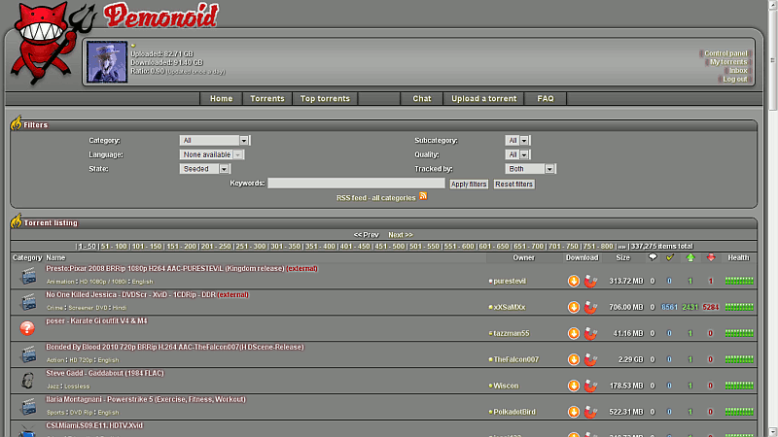Click category icon of Ilaria Montagnani row

pyautogui.click(x=28, y=407)
